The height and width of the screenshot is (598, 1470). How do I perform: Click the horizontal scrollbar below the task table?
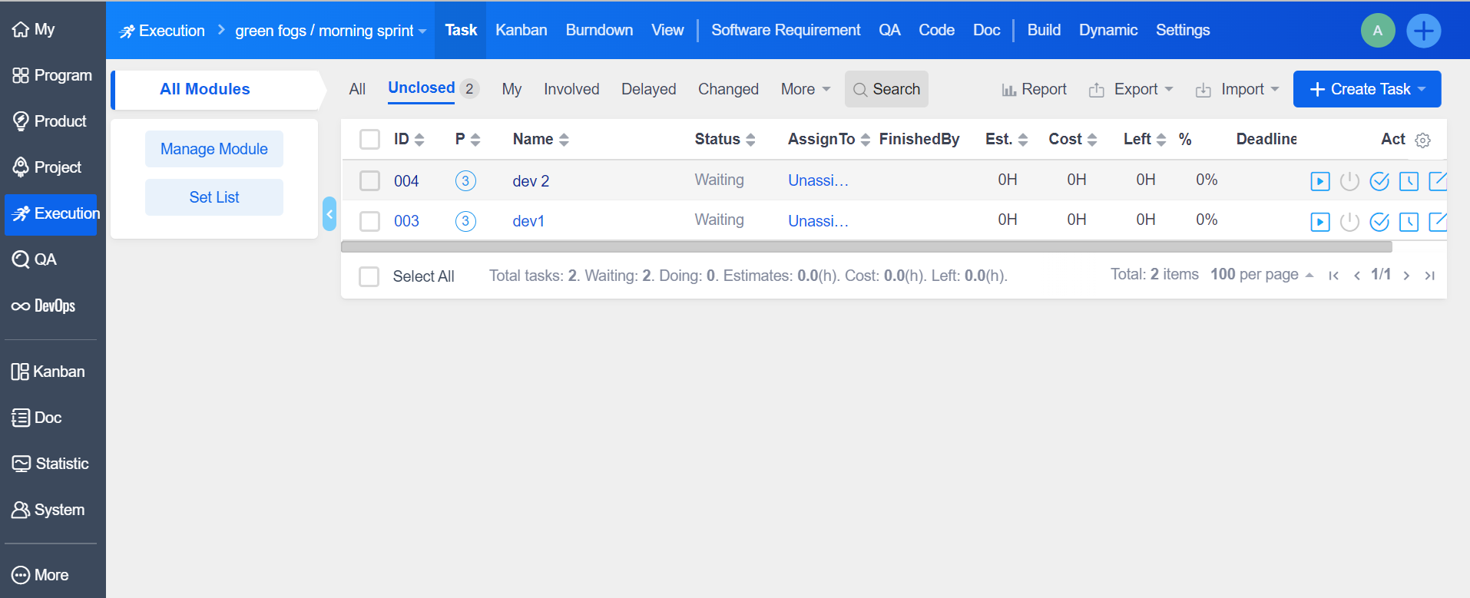coord(866,246)
